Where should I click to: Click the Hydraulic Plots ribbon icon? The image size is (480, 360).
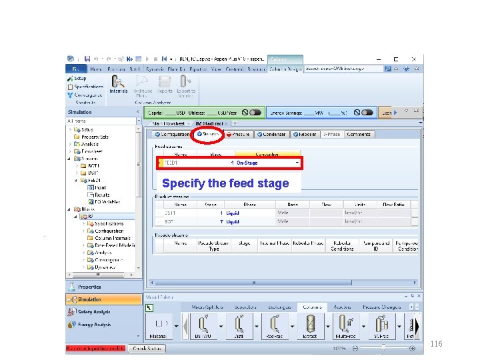click(x=143, y=86)
